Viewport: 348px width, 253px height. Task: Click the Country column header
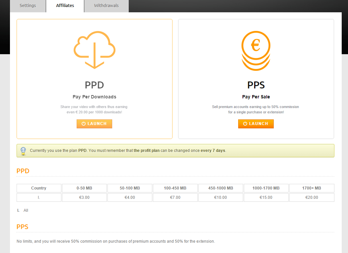[39, 188]
